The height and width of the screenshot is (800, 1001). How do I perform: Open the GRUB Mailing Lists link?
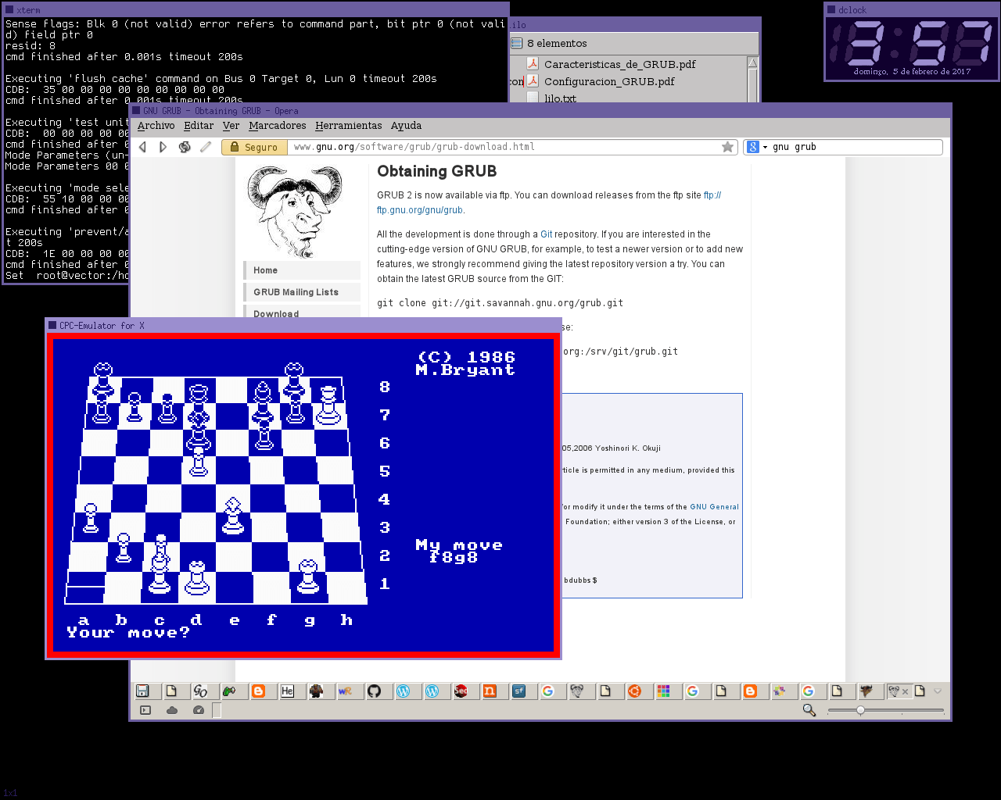tap(296, 292)
